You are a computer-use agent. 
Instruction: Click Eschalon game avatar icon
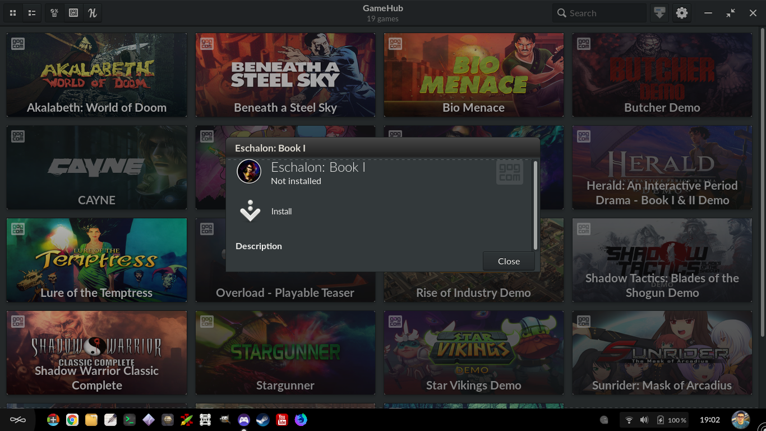[x=249, y=172]
